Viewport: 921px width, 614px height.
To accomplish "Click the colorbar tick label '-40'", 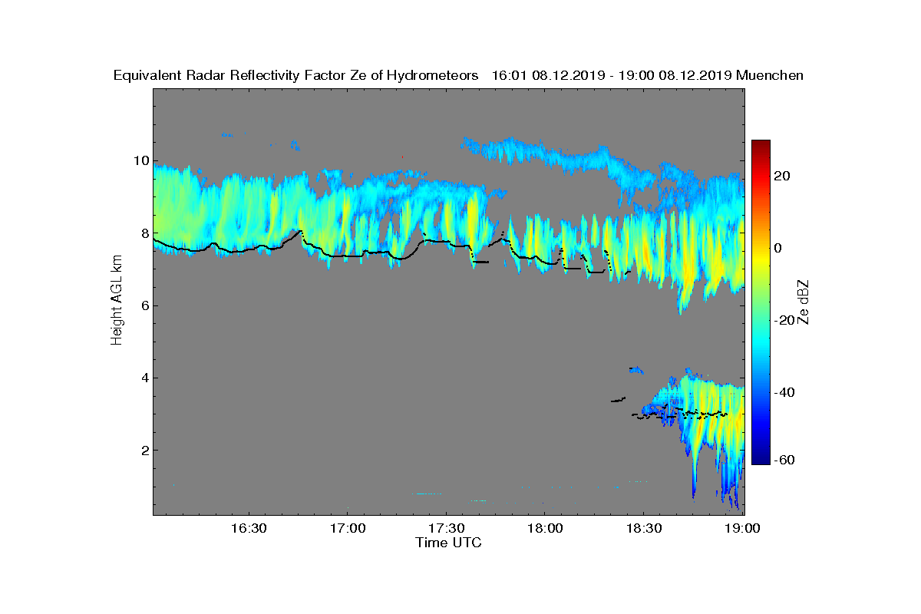I will [x=785, y=393].
